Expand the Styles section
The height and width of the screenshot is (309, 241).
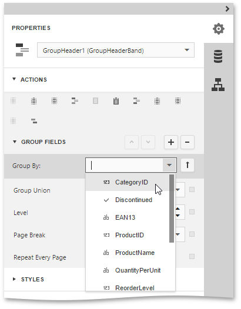click(14, 279)
